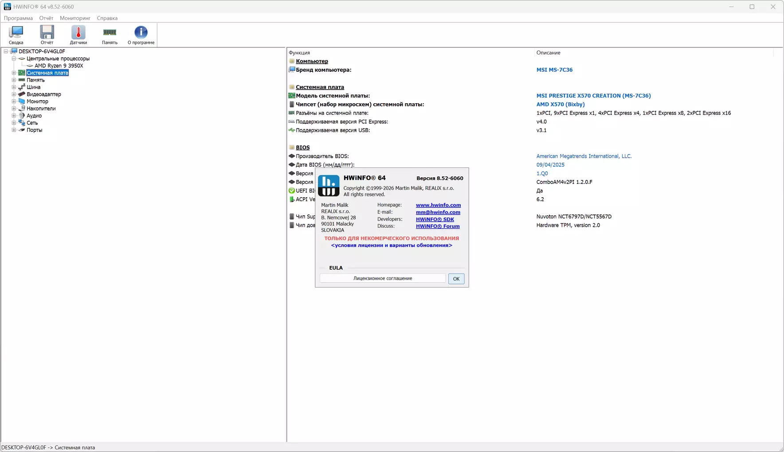Open the Программа menu
784x452 pixels.
click(18, 18)
